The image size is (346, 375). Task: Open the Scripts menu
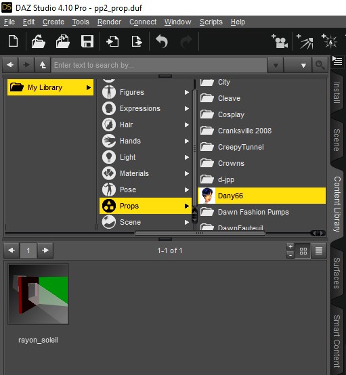click(211, 22)
